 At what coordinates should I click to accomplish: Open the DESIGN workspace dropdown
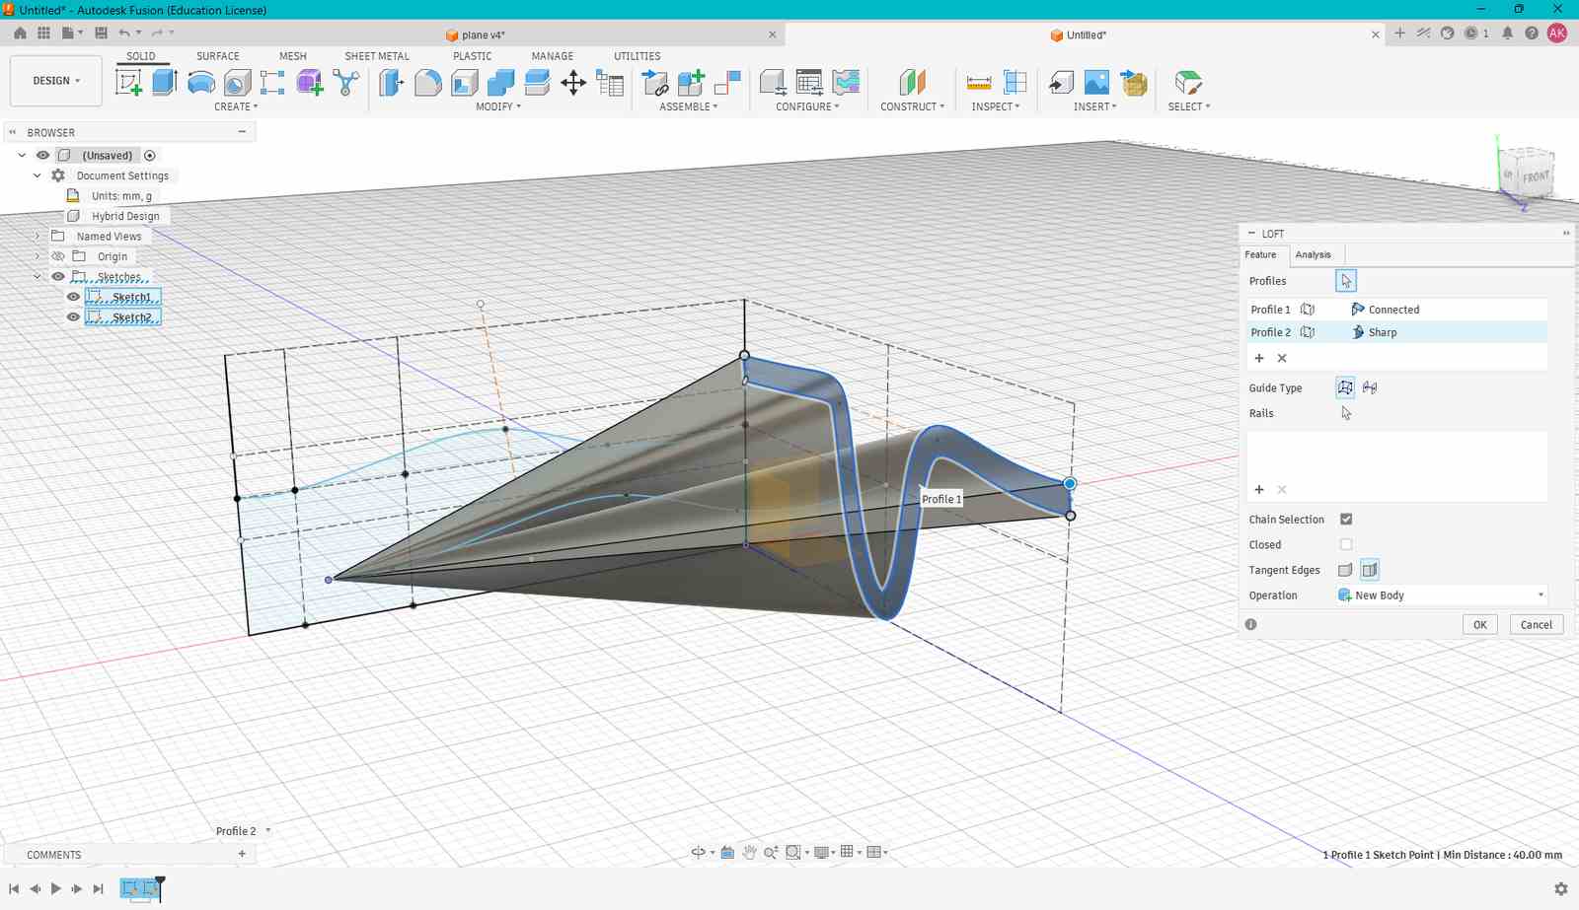56,81
